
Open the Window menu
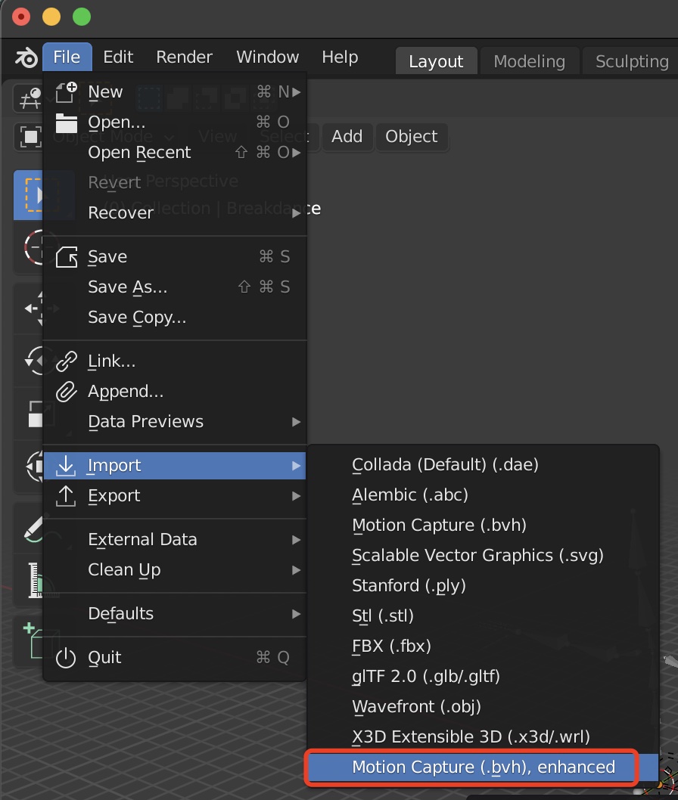pos(268,57)
